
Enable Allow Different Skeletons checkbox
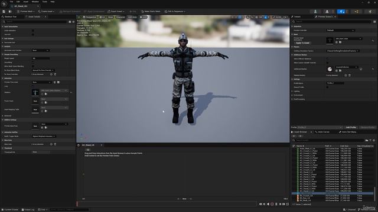[x=327, y=59]
